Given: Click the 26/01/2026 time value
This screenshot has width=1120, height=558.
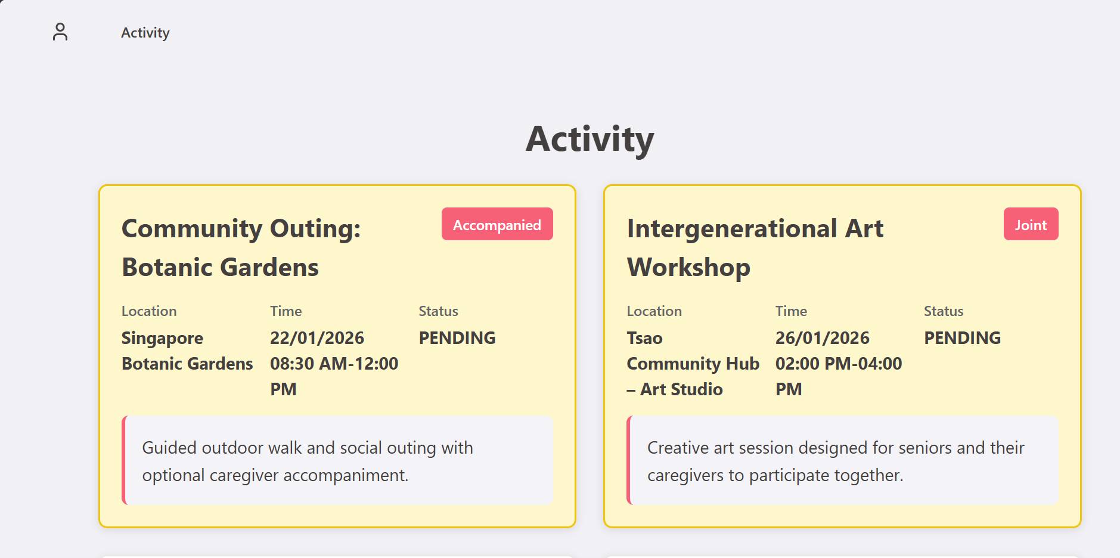Looking at the screenshot, I should click(822, 338).
